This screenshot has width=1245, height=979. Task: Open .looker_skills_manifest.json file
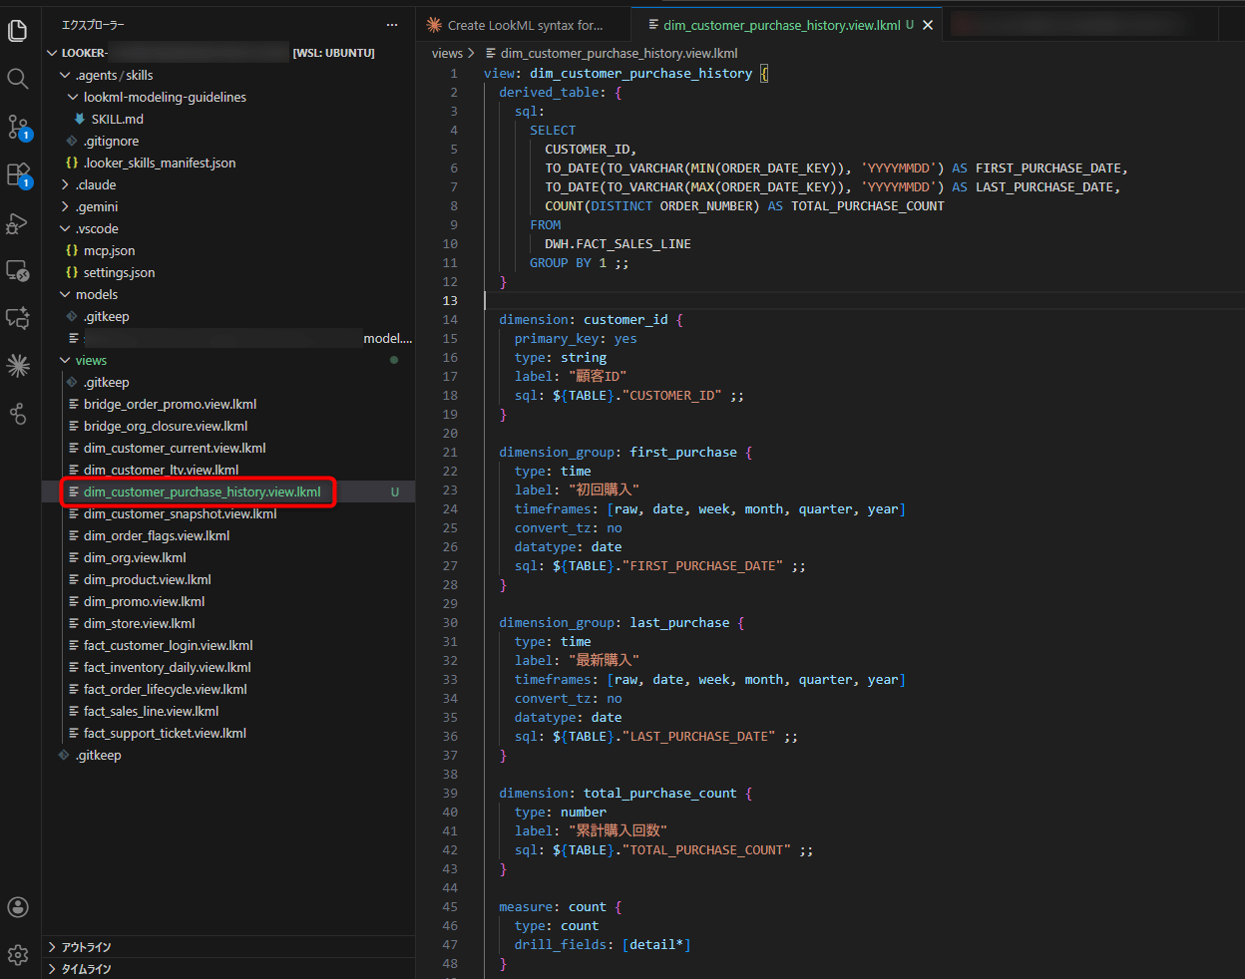228,163
